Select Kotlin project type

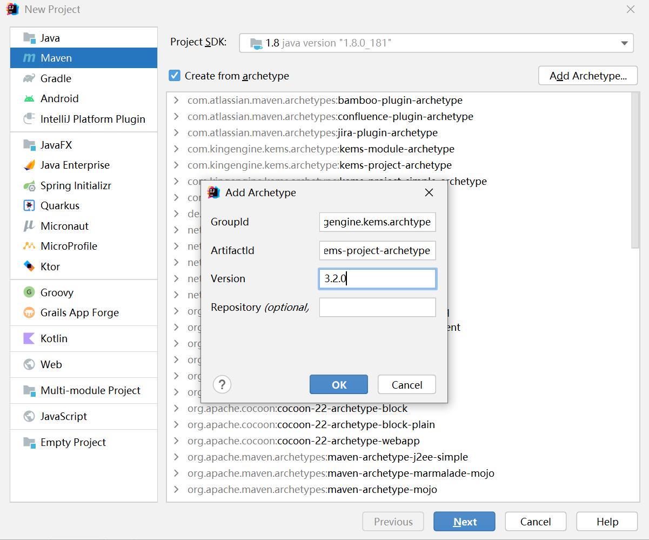point(84,338)
